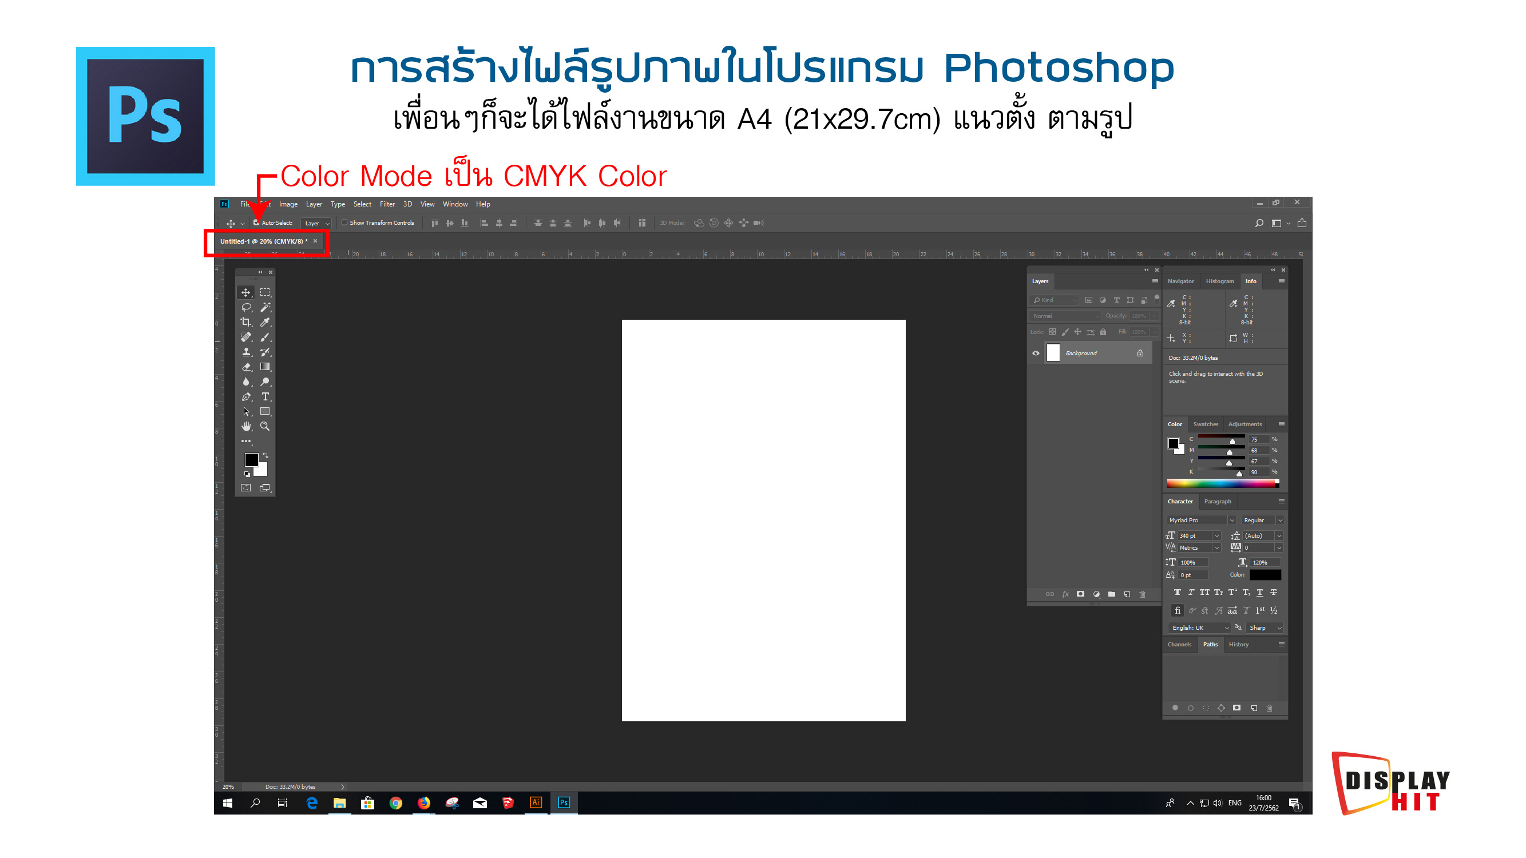
Task: Enable Show Transform Controls checkbox
Action: pyautogui.click(x=344, y=223)
